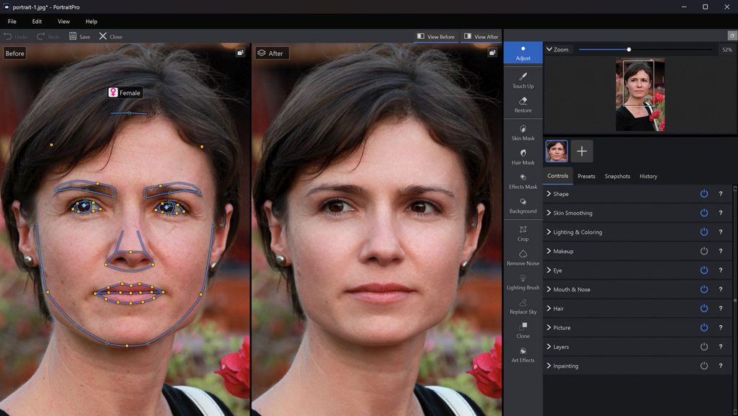This screenshot has width=738, height=416.
Task: Open help for Inpainting section
Action: (x=721, y=366)
